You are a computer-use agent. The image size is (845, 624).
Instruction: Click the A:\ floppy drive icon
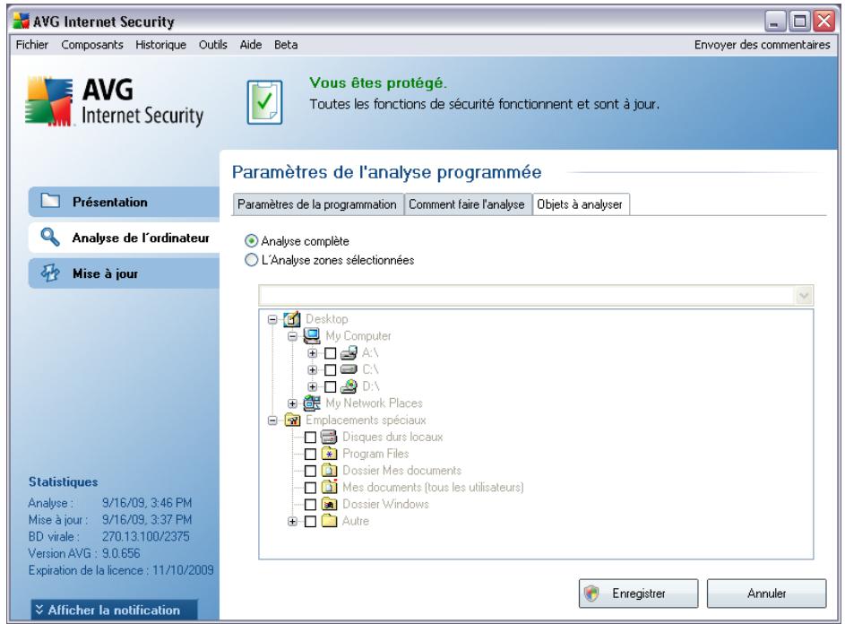point(349,352)
